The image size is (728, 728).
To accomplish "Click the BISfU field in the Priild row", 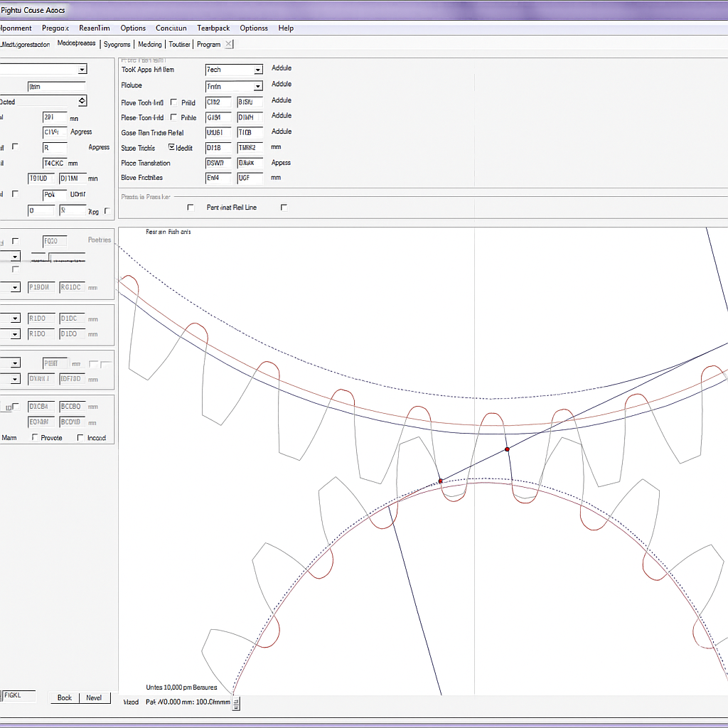I will [x=250, y=102].
